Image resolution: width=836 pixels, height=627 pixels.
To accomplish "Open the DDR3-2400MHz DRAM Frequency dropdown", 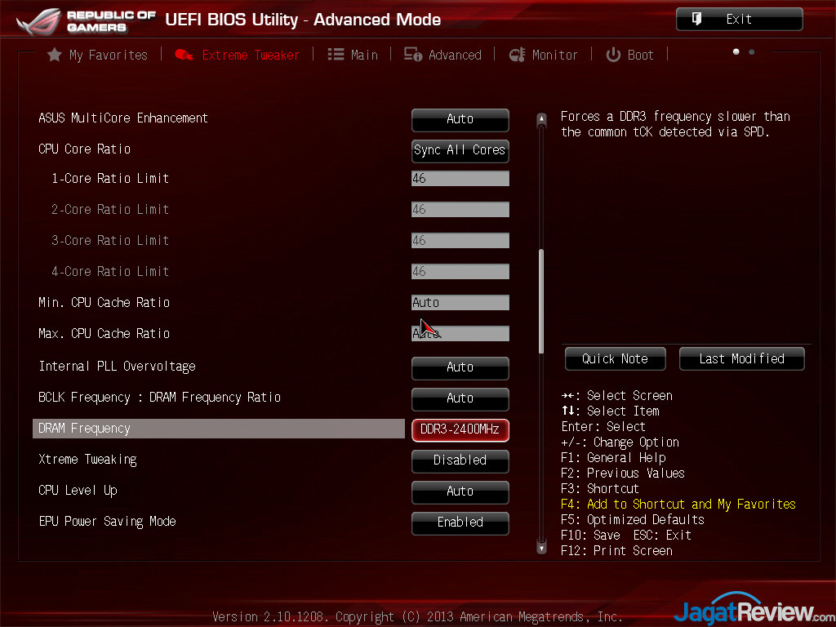I will tap(460, 429).
